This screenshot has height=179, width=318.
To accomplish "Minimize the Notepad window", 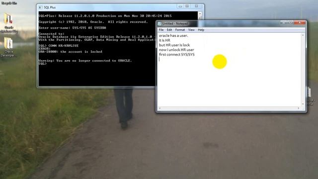I will (284, 22).
